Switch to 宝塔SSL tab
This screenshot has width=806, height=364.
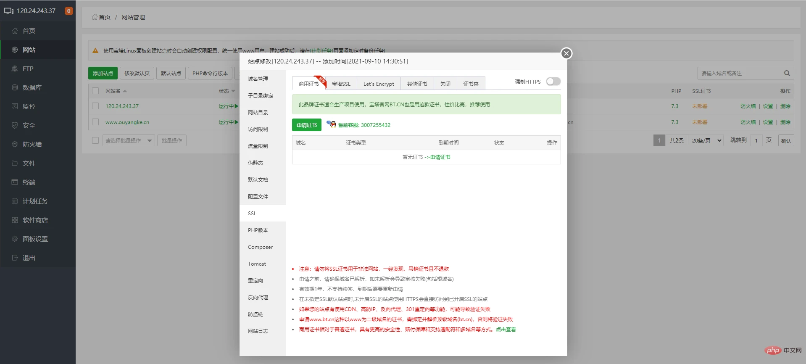pos(341,84)
